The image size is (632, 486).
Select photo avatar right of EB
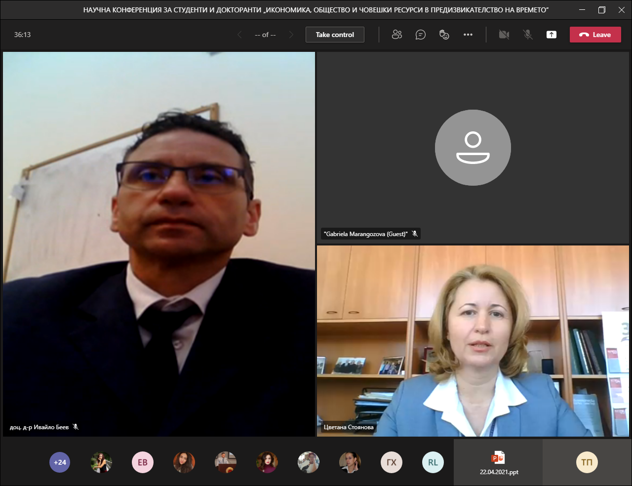coord(184,462)
